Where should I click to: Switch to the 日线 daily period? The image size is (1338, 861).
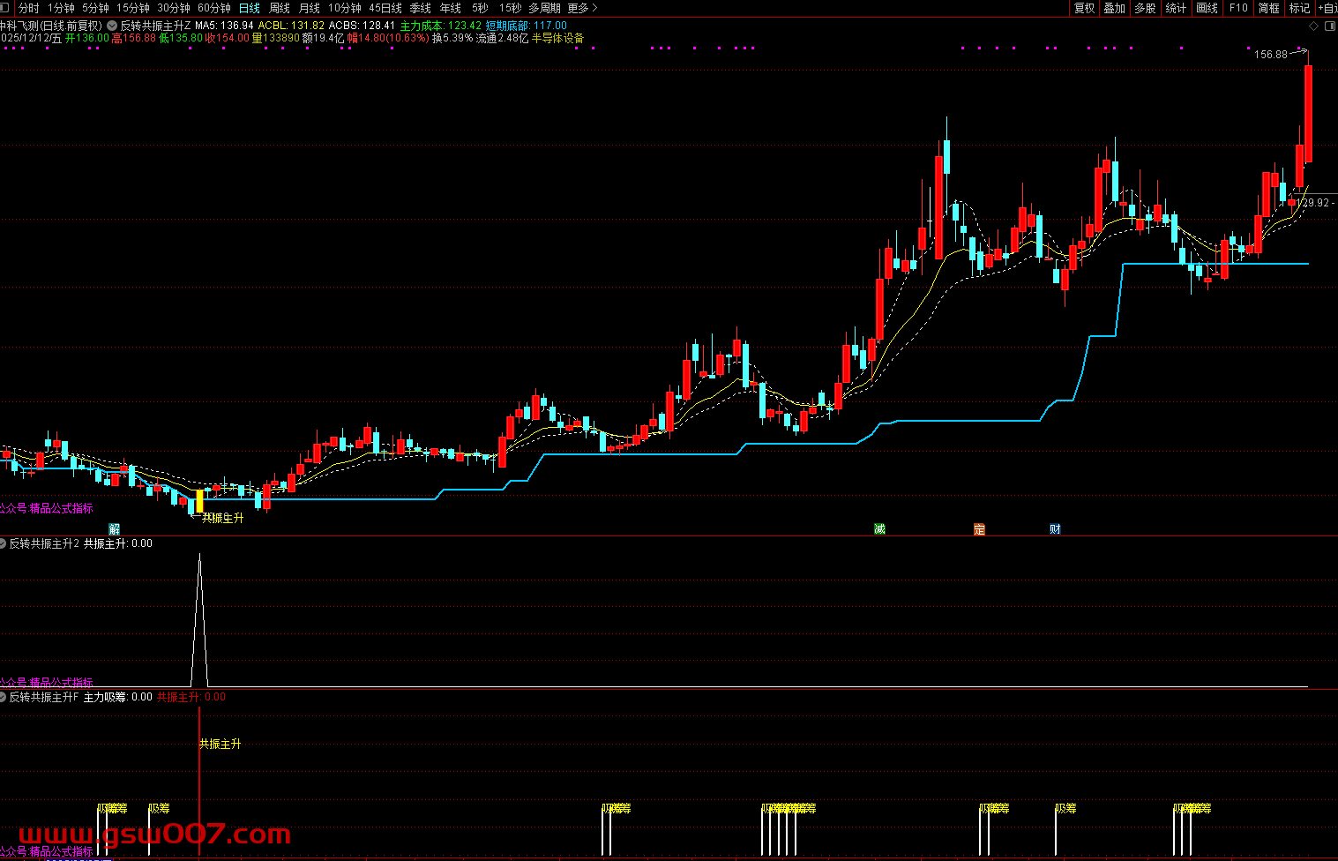point(250,8)
